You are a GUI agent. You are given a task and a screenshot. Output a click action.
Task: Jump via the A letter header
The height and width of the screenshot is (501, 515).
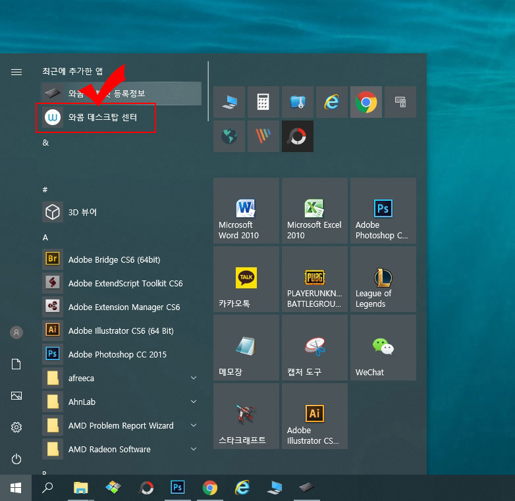click(x=45, y=237)
